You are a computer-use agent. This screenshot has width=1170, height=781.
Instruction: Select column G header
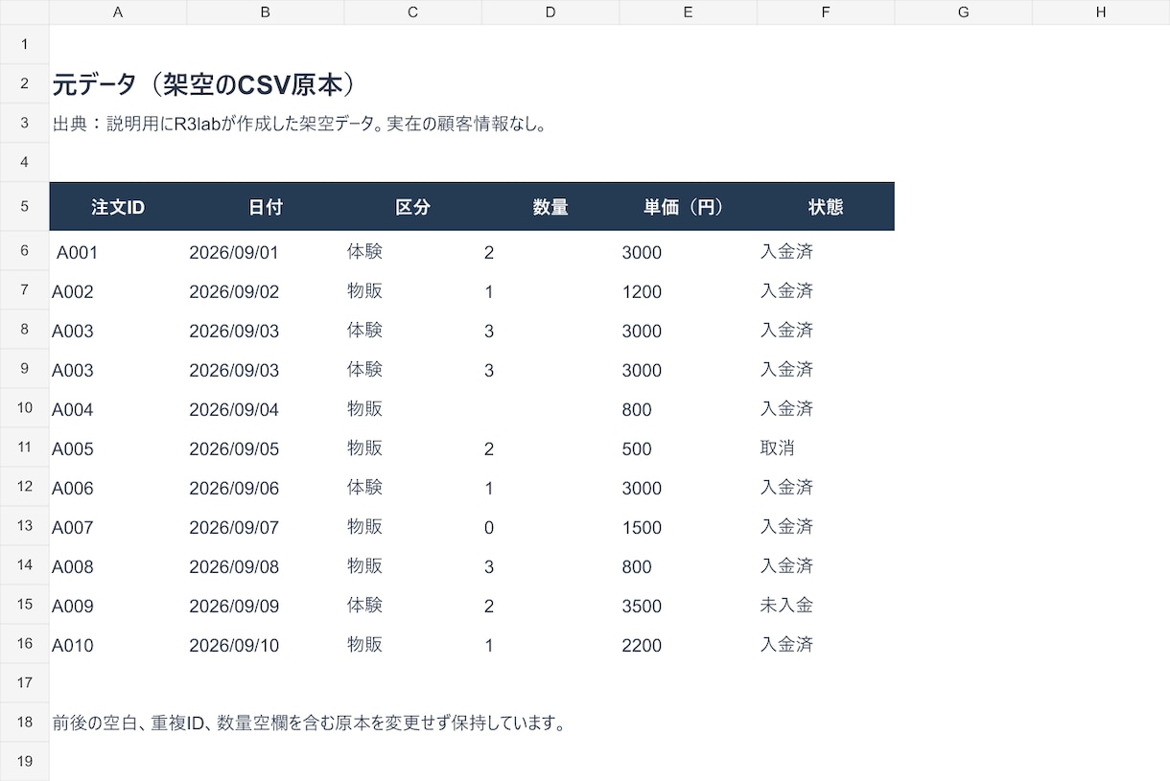coord(964,12)
